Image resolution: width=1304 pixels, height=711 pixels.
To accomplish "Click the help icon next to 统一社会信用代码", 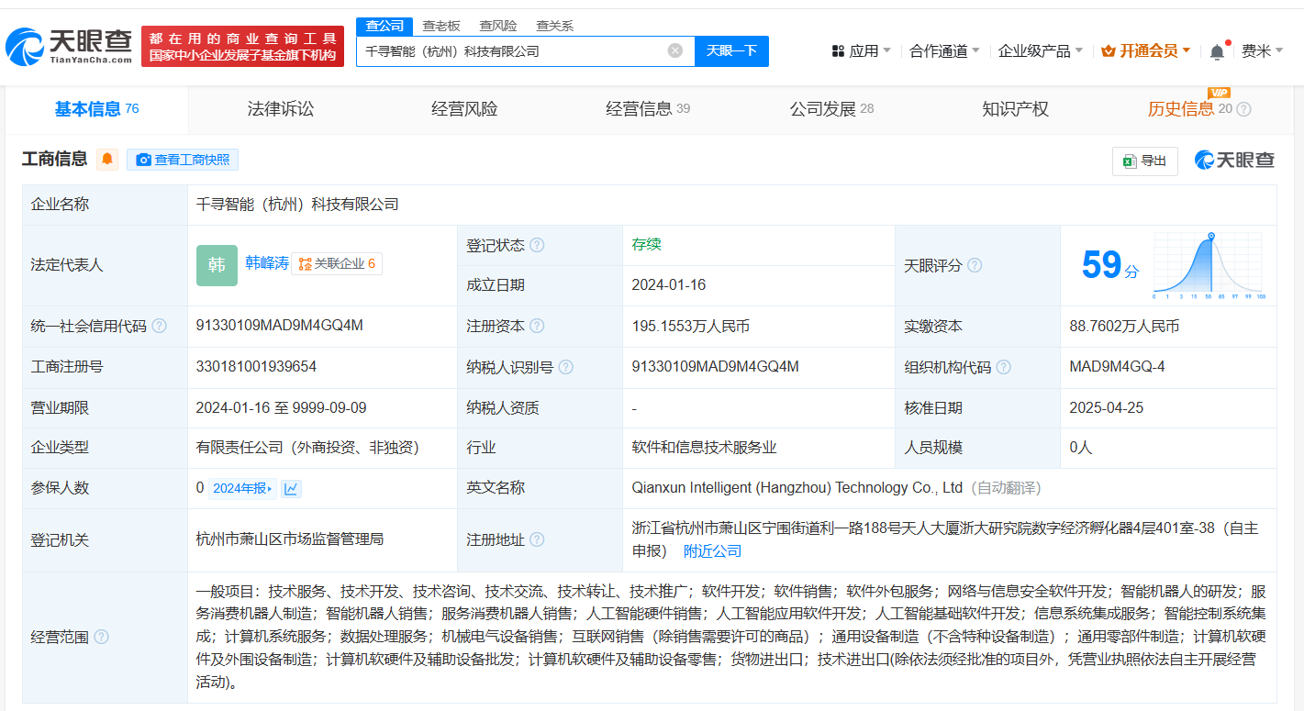I will click(x=160, y=327).
